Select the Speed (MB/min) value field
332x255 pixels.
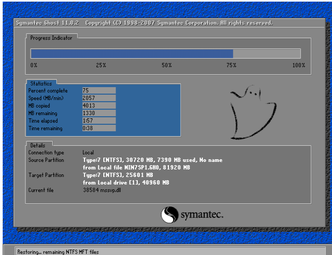(x=98, y=98)
